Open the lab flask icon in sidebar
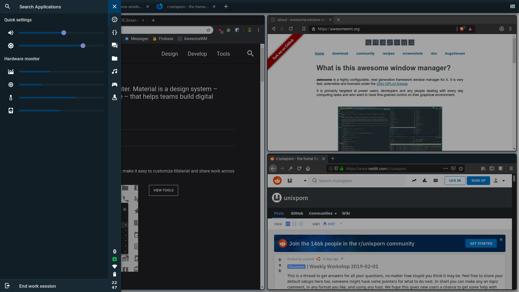519x292 pixels. pyautogui.click(x=115, y=97)
